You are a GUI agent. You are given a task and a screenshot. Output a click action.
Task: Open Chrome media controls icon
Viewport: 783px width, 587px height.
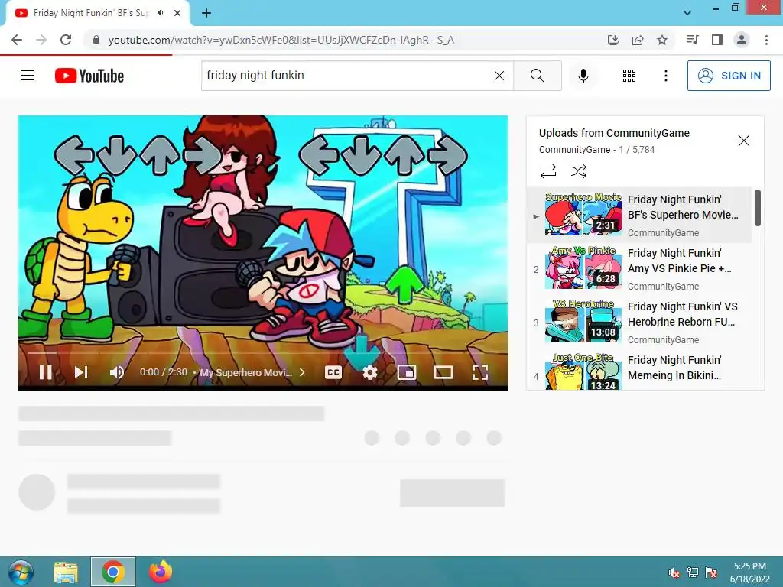tap(692, 40)
